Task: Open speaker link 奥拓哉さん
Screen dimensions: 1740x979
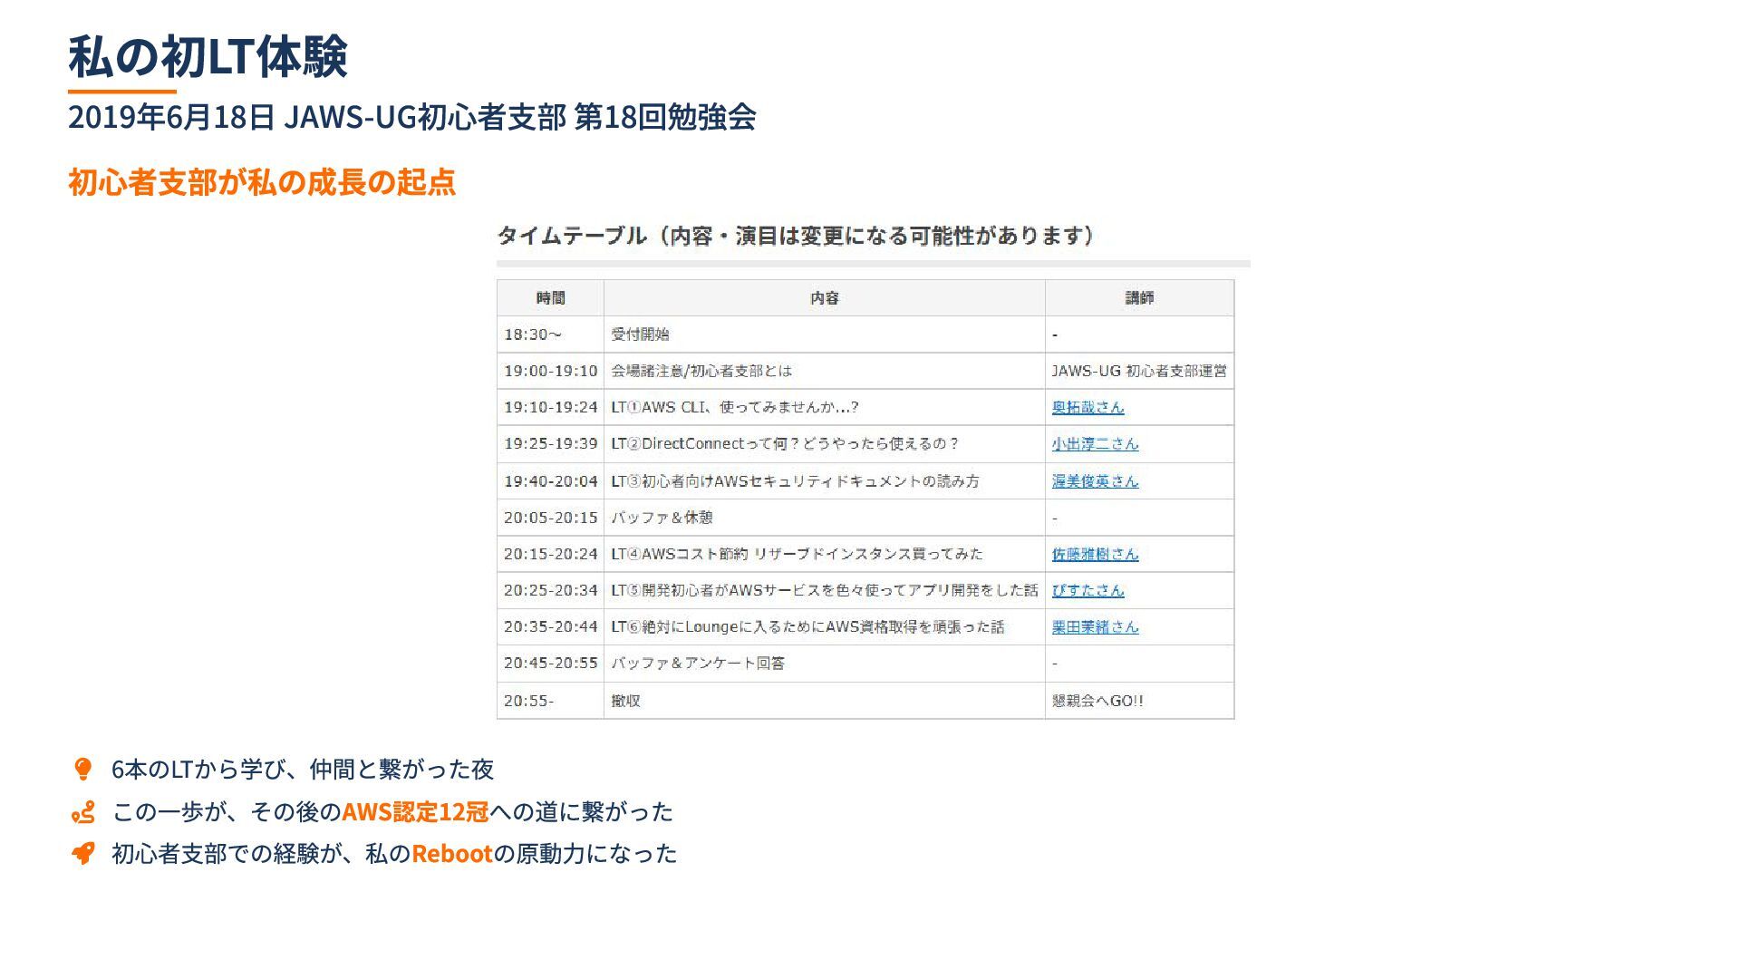Action: (x=1087, y=408)
